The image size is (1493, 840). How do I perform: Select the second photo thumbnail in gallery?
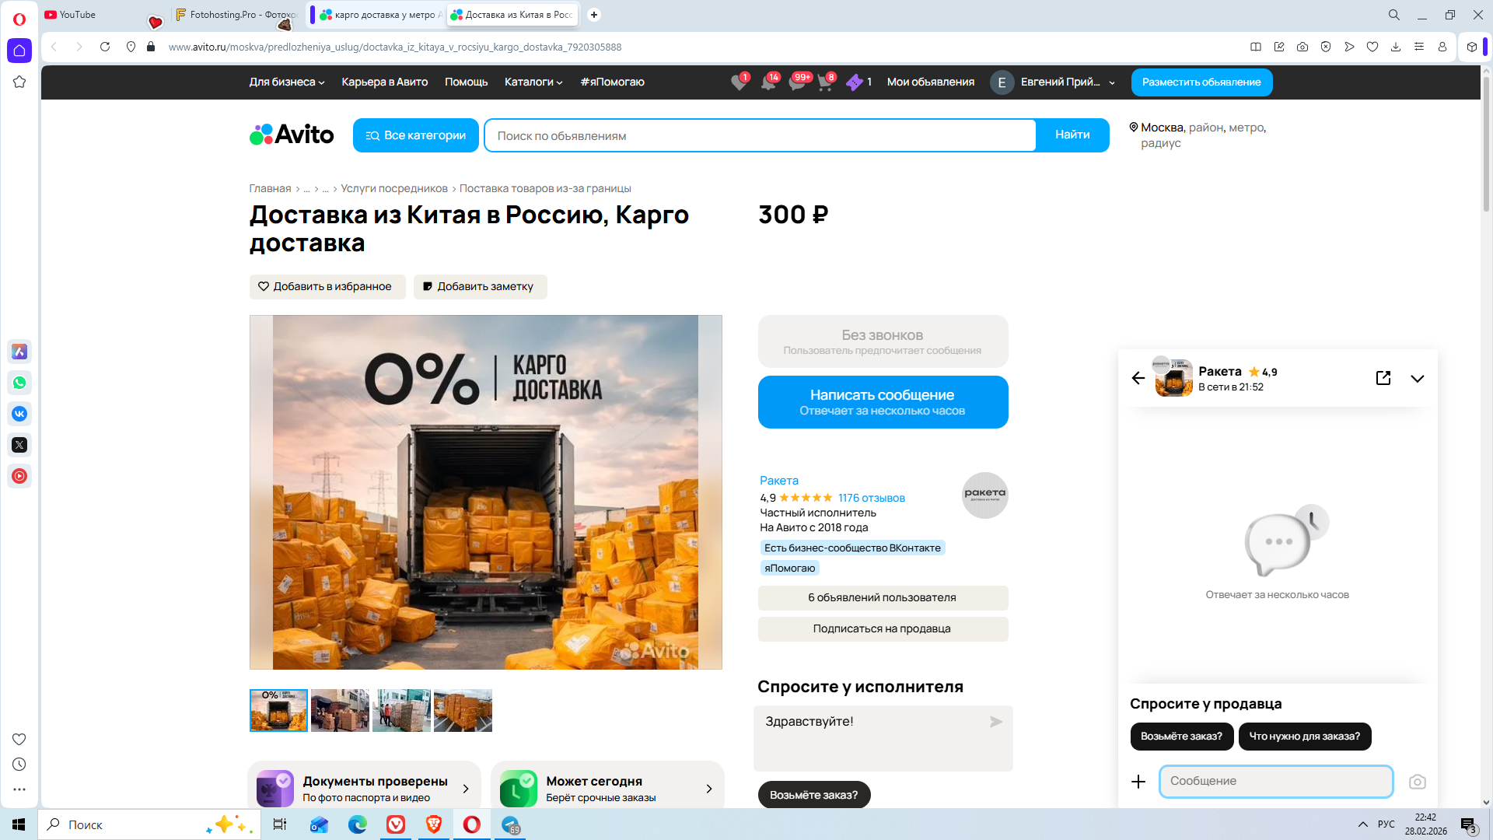[x=340, y=710]
